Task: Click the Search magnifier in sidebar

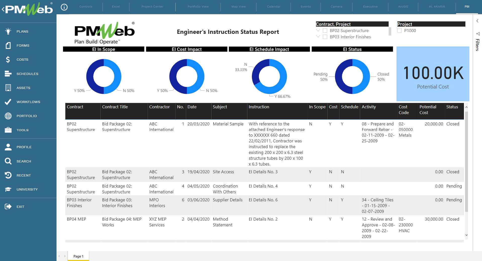Action: coord(8,161)
